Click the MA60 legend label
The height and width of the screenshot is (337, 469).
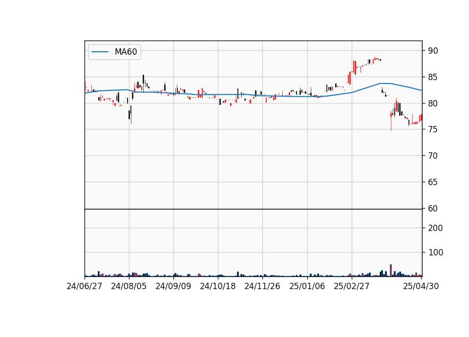pyautogui.click(x=126, y=52)
